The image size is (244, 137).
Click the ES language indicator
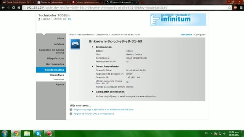point(206,133)
